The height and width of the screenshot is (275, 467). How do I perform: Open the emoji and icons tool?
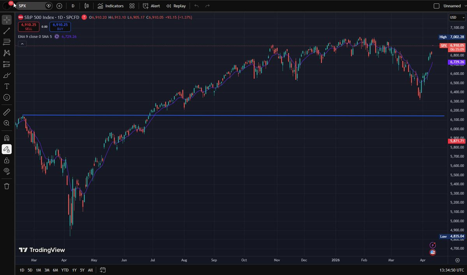pos(7,97)
